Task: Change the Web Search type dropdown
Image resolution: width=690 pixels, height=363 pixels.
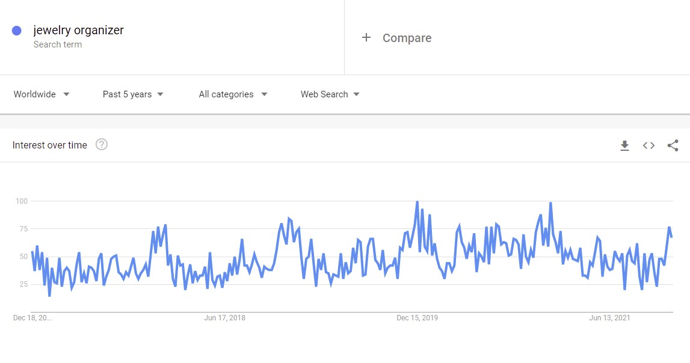Action: (x=330, y=94)
